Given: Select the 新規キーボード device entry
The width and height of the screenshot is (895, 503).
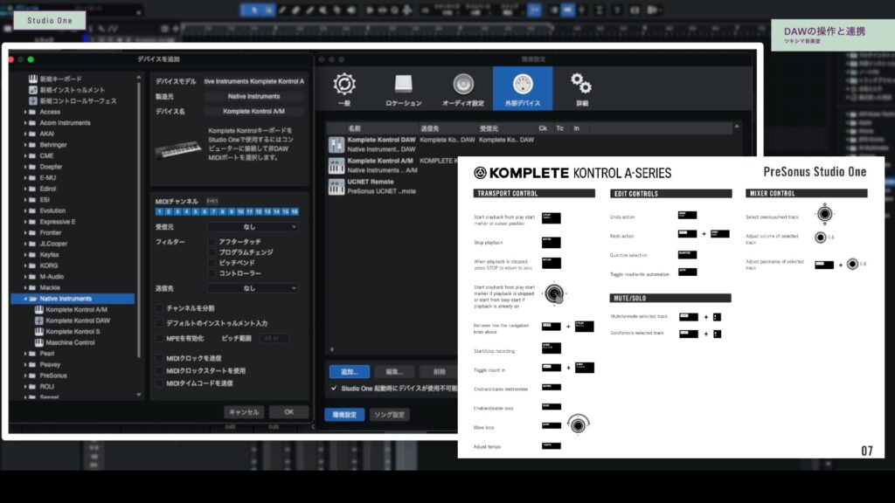Looking at the screenshot, I should click(x=55, y=79).
